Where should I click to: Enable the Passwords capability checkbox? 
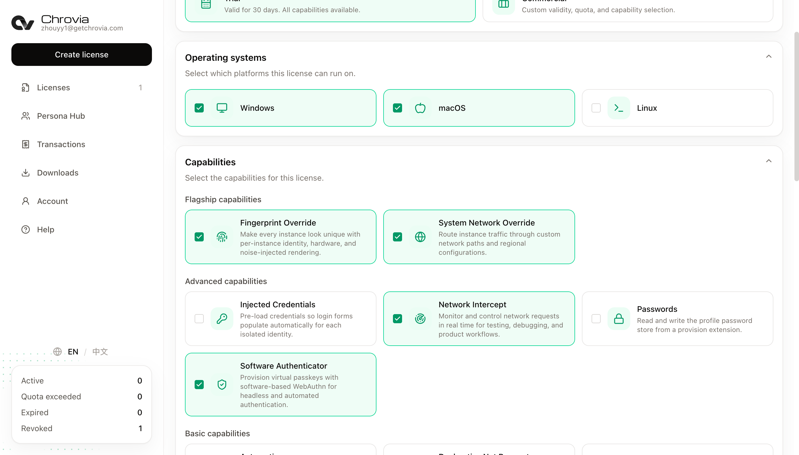(x=596, y=319)
